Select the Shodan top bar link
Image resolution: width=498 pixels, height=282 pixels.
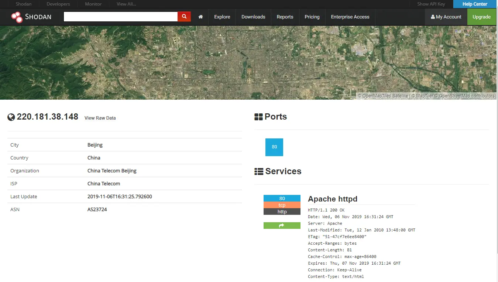[24, 4]
